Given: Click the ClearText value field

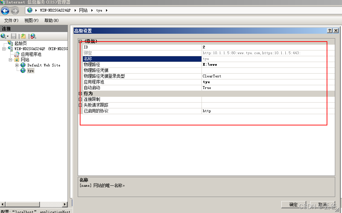Looking at the screenshot, I should (x=268, y=76).
